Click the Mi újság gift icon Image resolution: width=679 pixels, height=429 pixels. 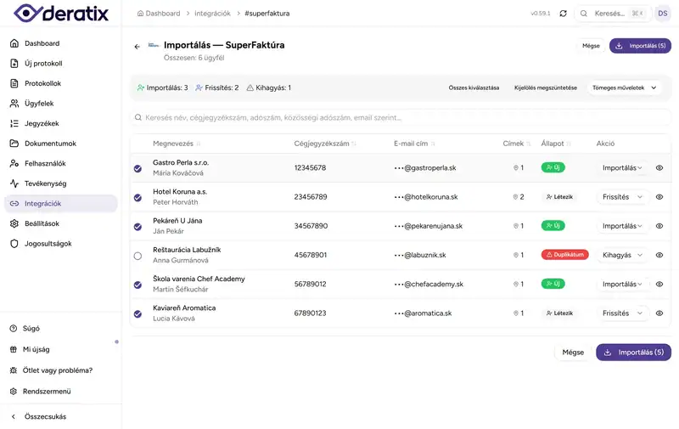14,349
